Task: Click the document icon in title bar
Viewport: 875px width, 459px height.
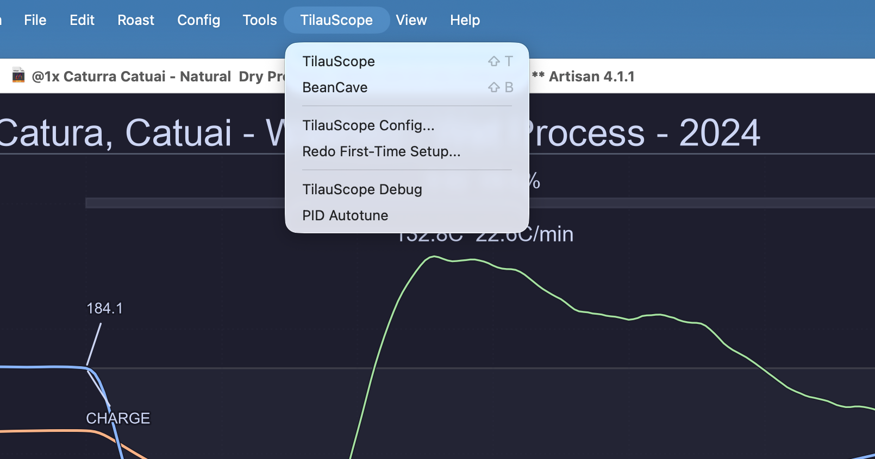Action: tap(18, 75)
